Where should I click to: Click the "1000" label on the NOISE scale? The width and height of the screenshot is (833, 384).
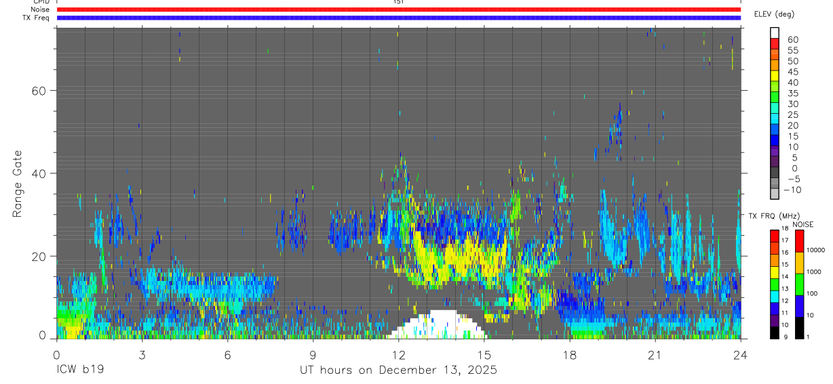(813, 272)
